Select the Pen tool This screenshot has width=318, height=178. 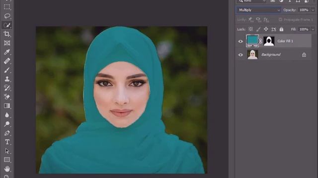[7, 133]
